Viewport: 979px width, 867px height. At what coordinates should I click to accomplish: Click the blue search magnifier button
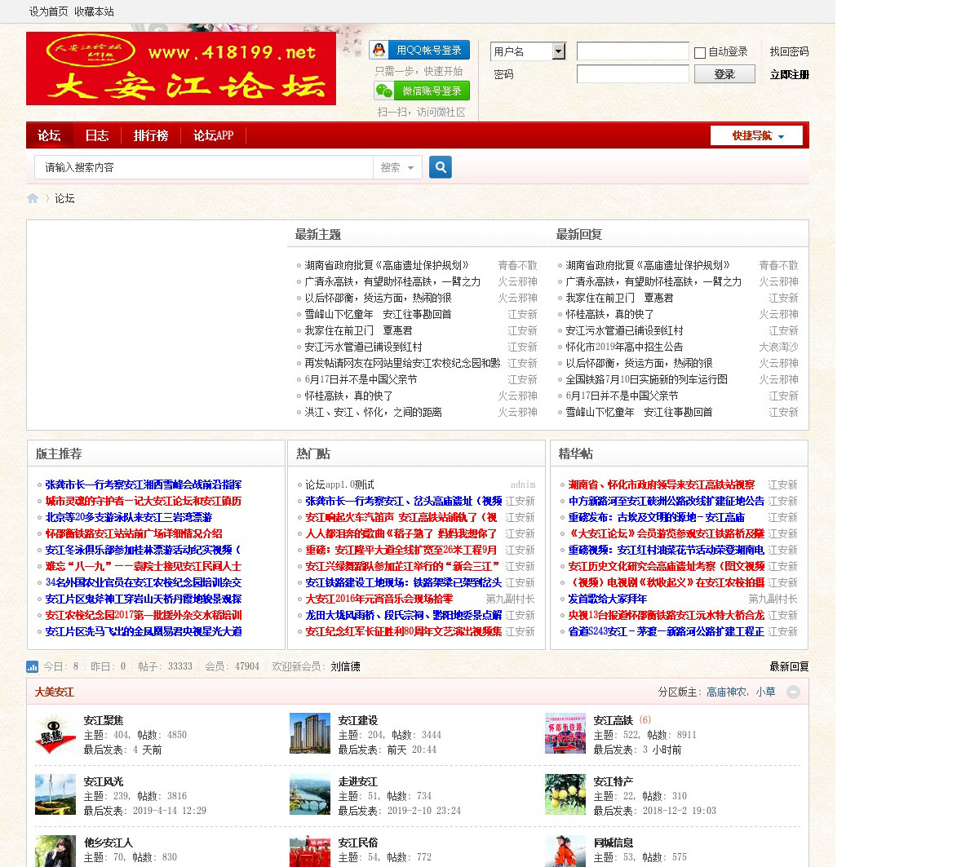click(441, 167)
